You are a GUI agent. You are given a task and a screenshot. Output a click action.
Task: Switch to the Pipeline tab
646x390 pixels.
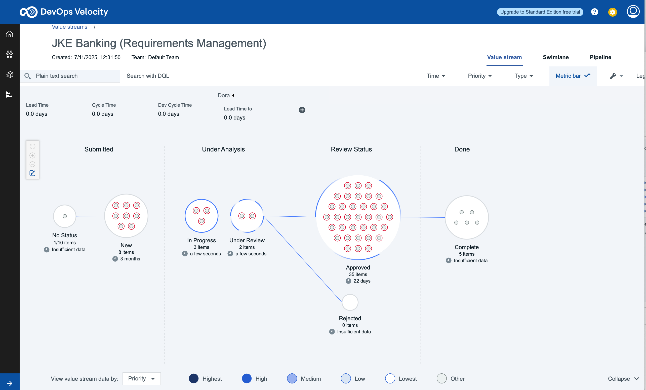pyautogui.click(x=600, y=57)
